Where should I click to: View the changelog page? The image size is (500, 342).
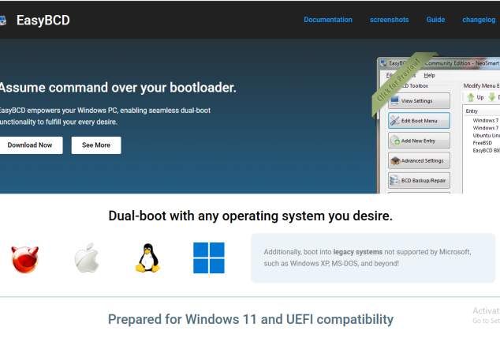pos(479,20)
